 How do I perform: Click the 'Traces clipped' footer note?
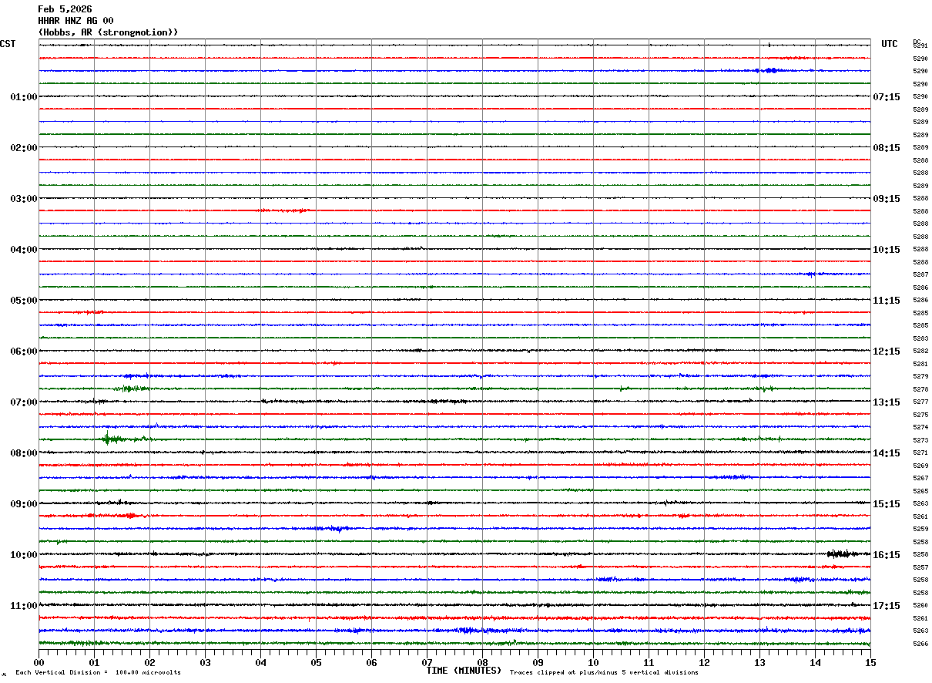pyautogui.click(x=604, y=673)
